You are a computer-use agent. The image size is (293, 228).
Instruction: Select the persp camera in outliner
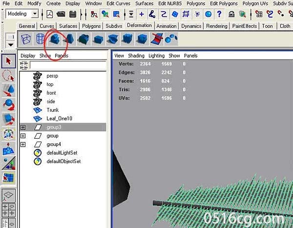[52, 76]
